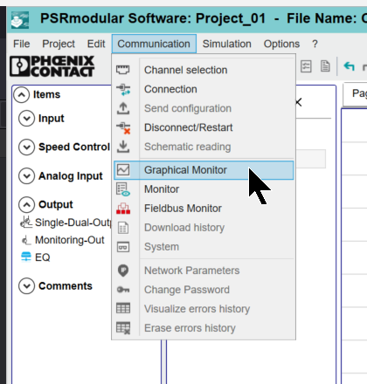Click the Disconnect/Restart plug icon
Screen dimensions: 367x384
pos(123,127)
